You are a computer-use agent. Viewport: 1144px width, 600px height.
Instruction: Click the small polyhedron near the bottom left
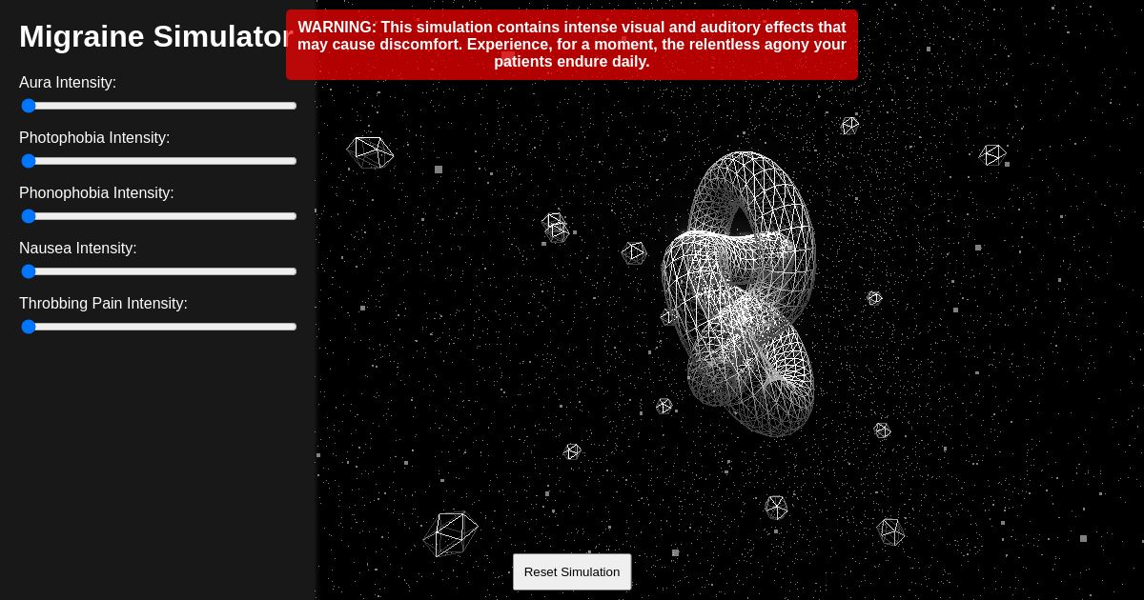click(x=452, y=533)
